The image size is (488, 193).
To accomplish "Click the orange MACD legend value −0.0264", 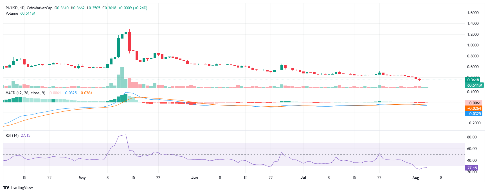I will pyautogui.click(x=86, y=93).
